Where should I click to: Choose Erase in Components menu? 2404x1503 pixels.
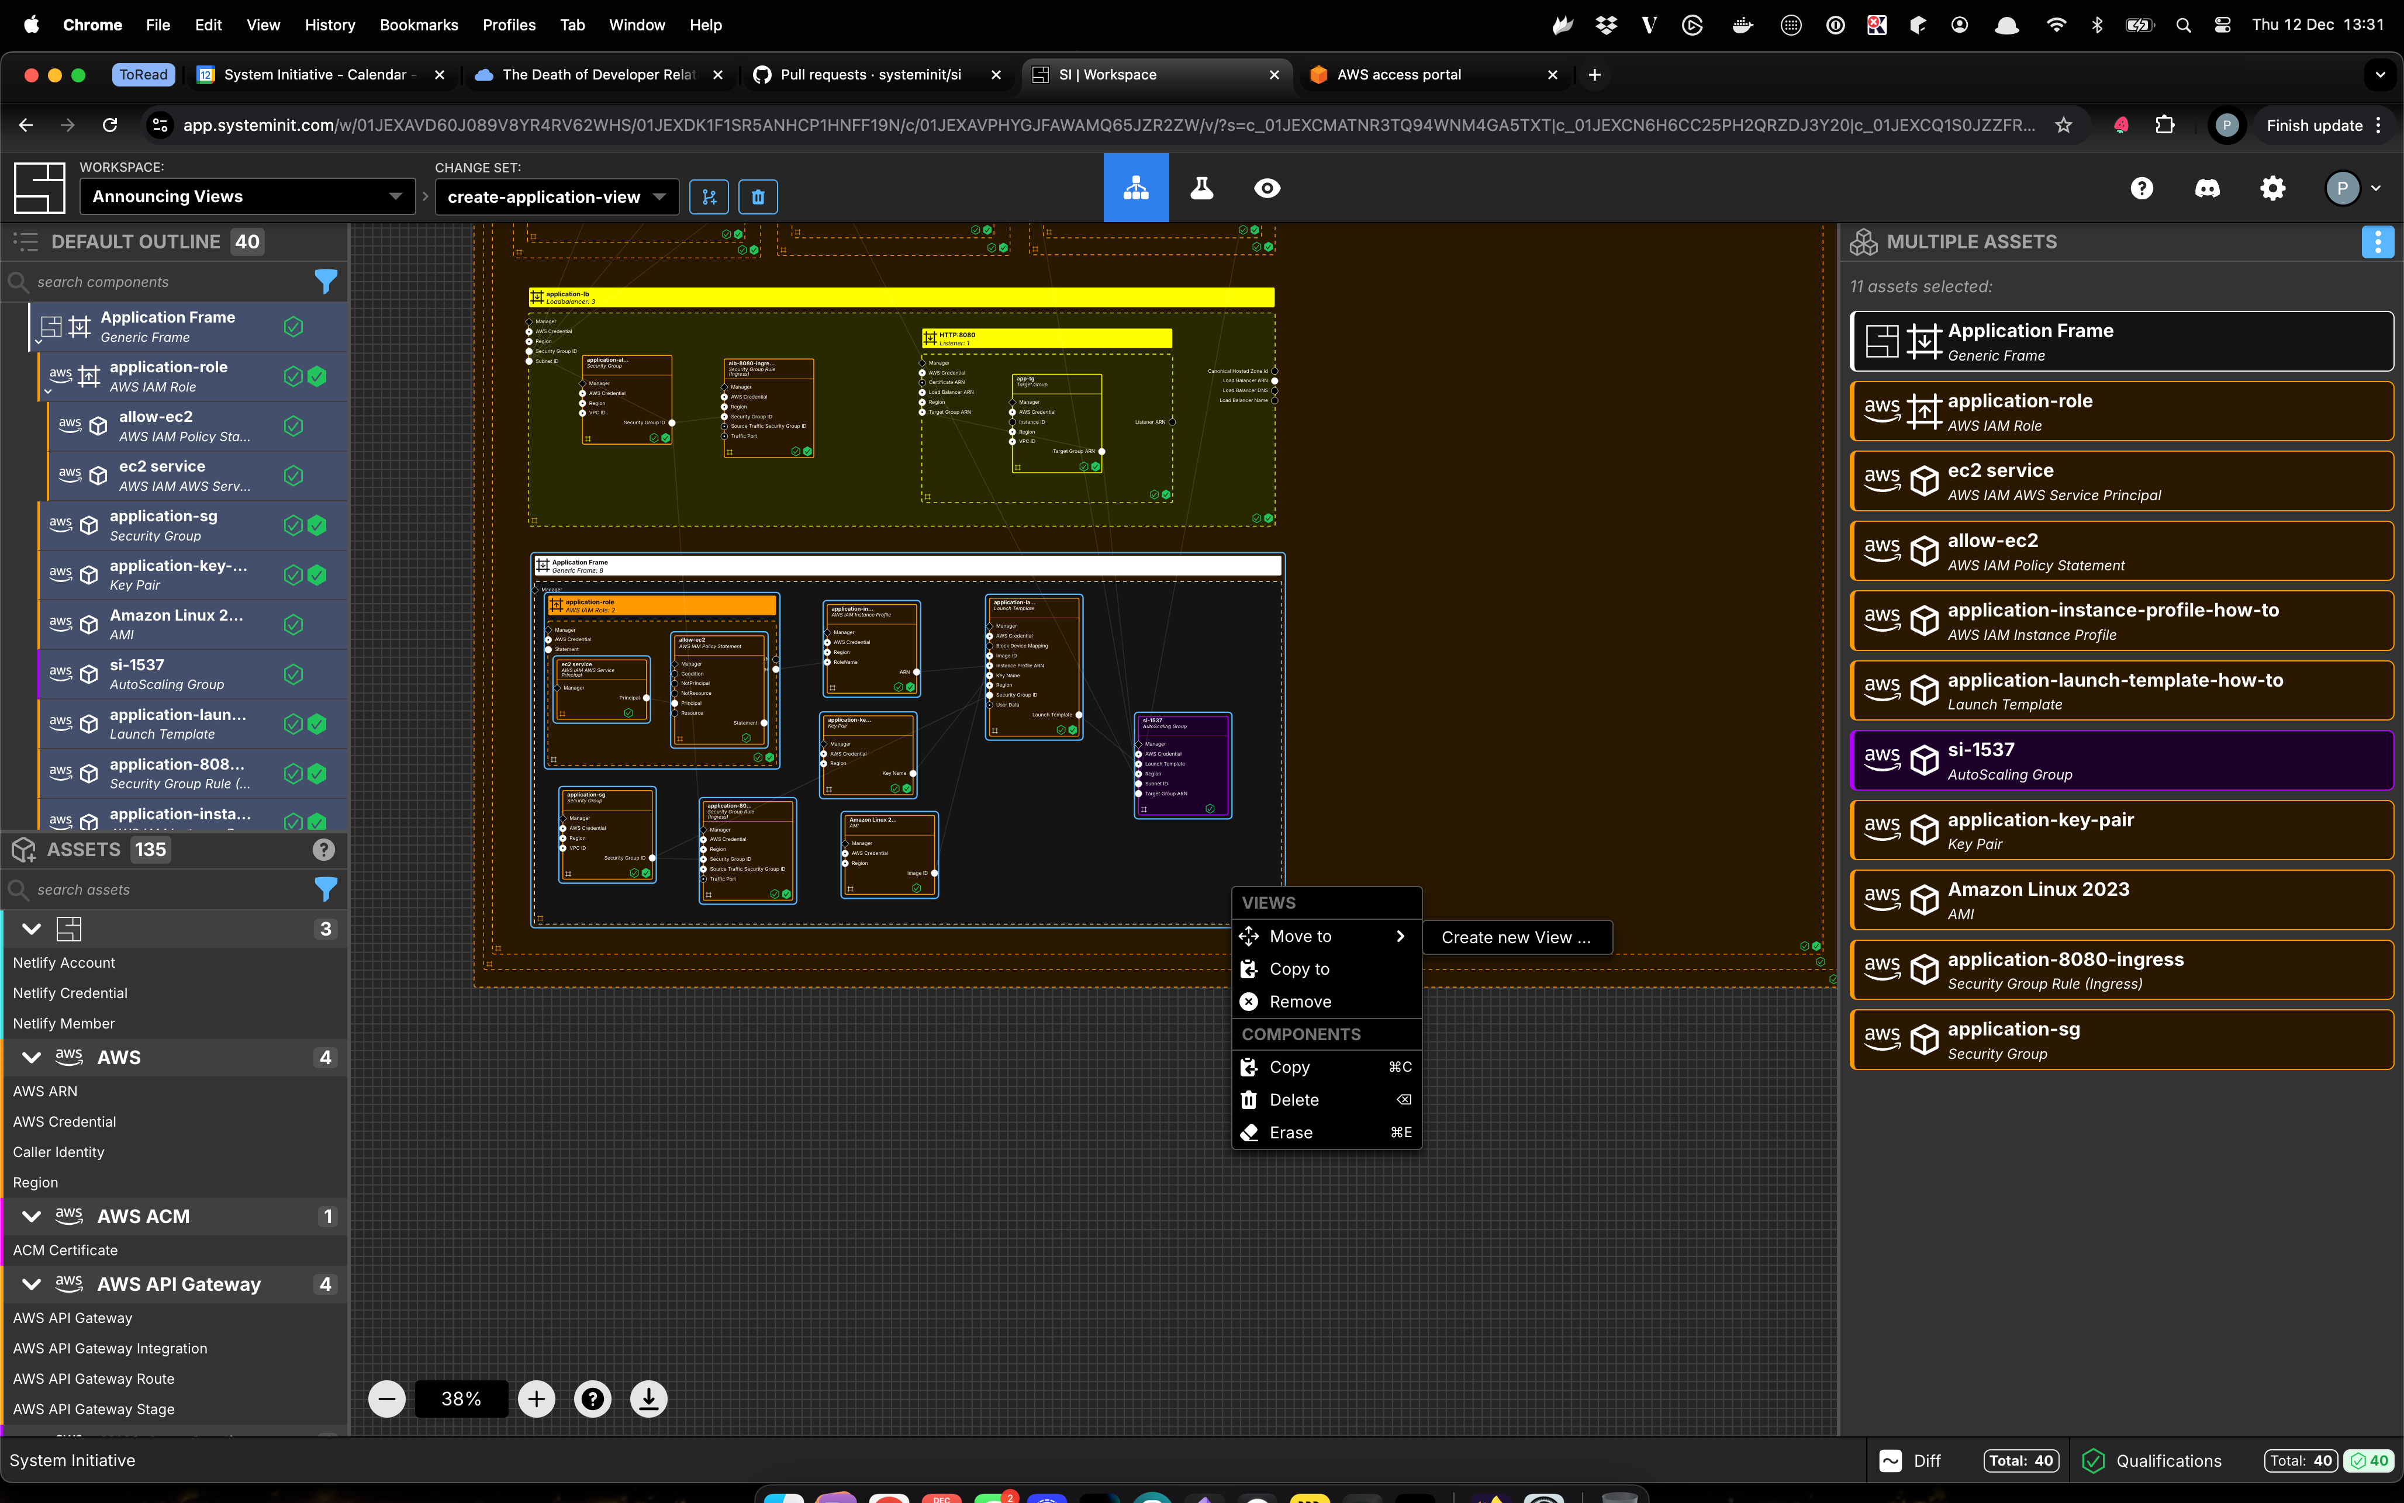pyautogui.click(x=1327, y=1133)
